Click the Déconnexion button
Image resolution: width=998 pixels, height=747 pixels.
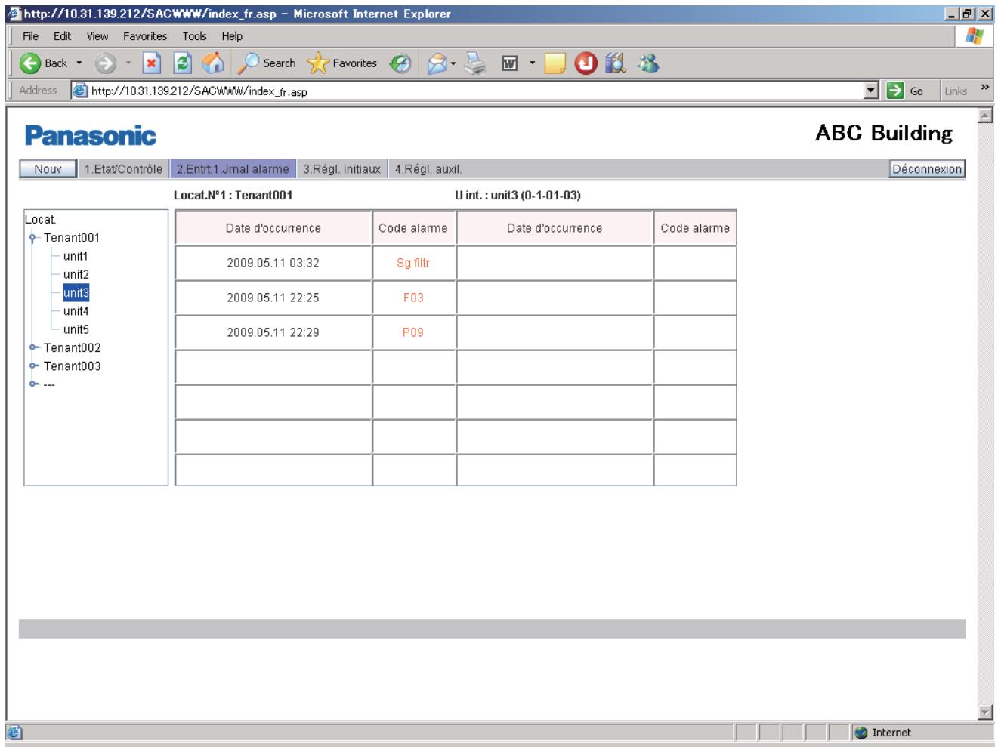(927, 169)
